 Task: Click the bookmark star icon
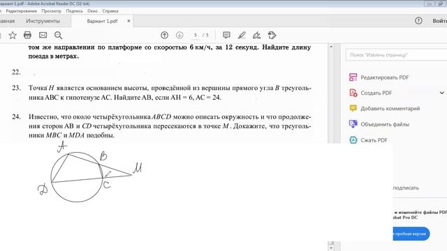[13, 36]
